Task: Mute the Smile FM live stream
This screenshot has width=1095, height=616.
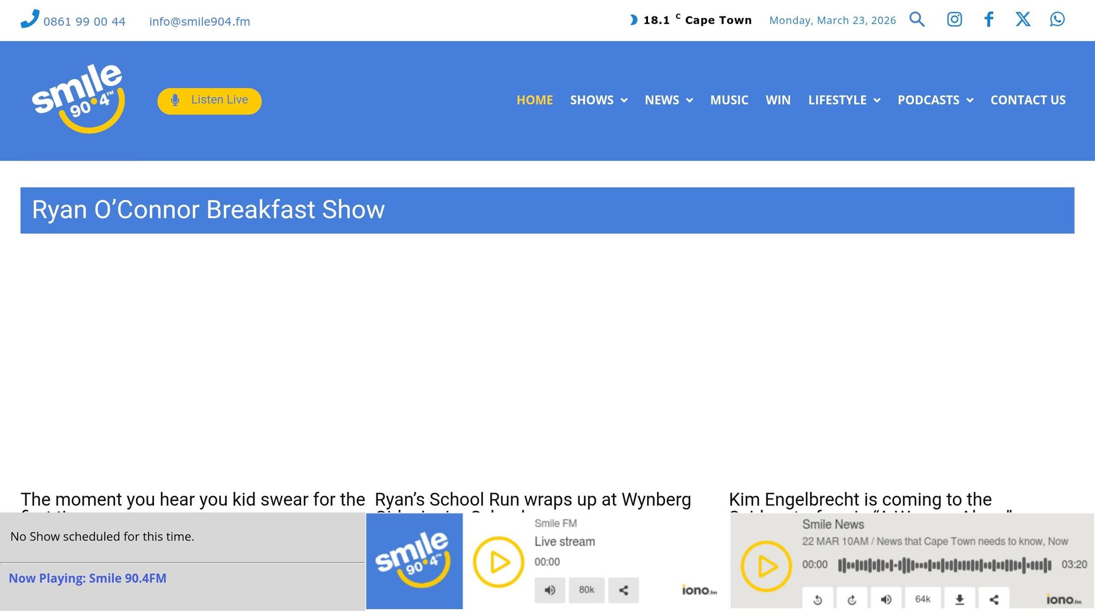Action: coord(550,590)
